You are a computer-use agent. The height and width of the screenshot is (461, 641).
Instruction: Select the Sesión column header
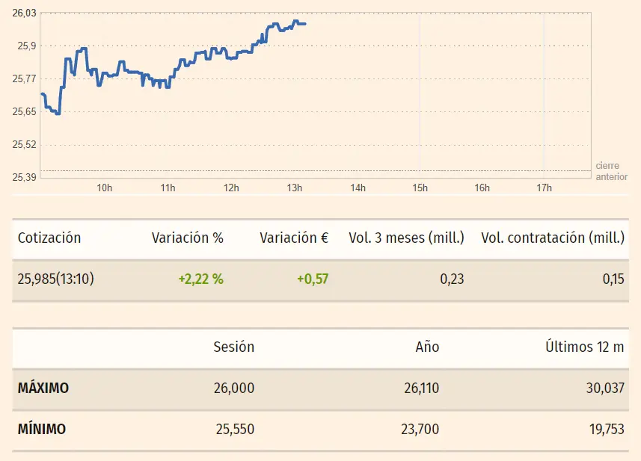[x=233, y=347]
